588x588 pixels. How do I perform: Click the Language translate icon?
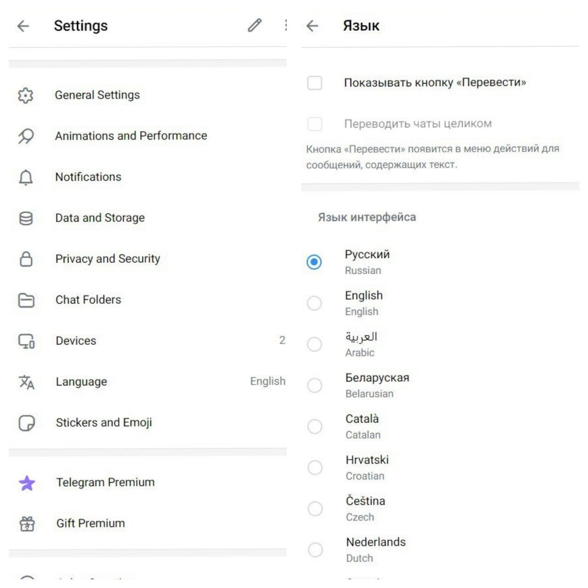coord(26,382)
